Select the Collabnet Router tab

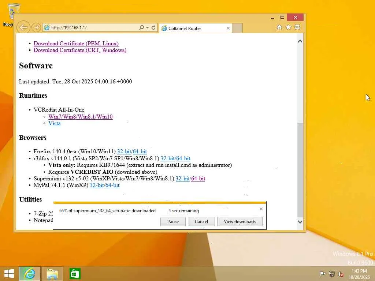196,28
